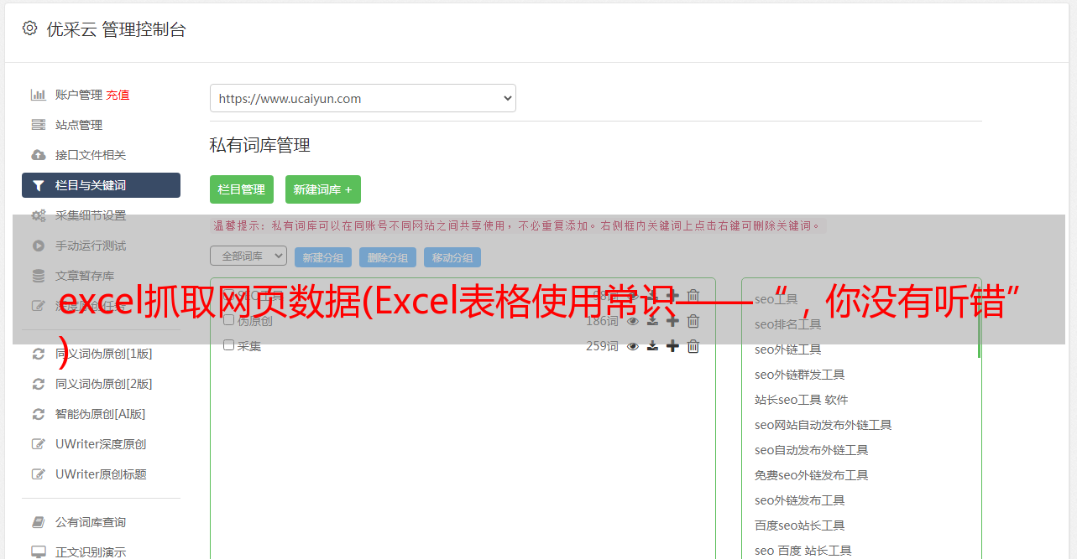
Task: Tick the 采集 library checkbox
Action: pos(228,345)
